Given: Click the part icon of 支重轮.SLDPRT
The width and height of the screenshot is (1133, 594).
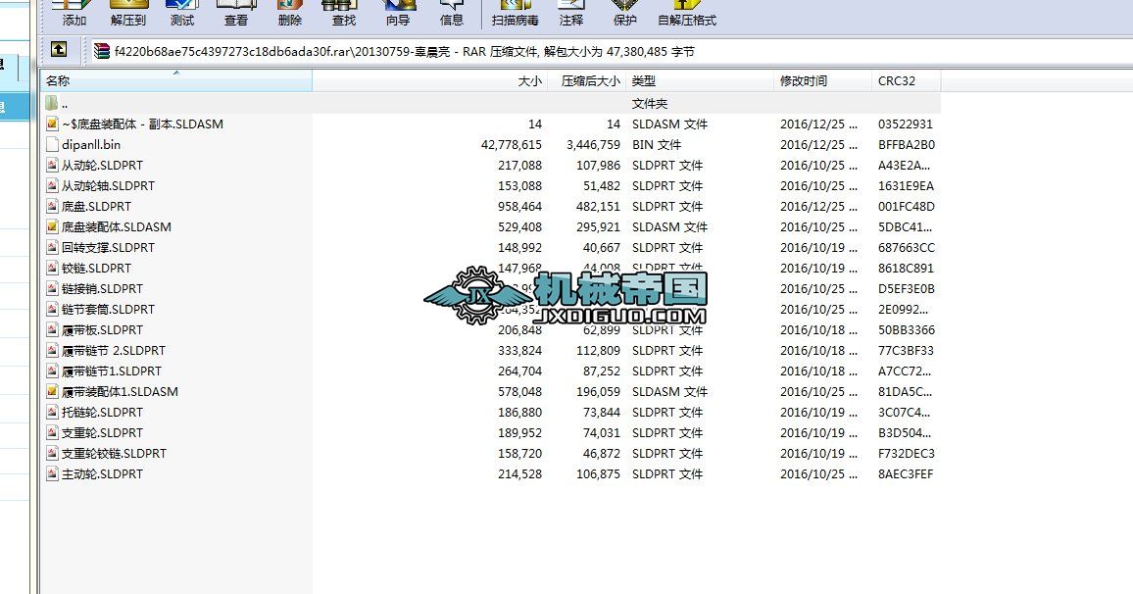Looking at the screenshot, I should (51, 433).
